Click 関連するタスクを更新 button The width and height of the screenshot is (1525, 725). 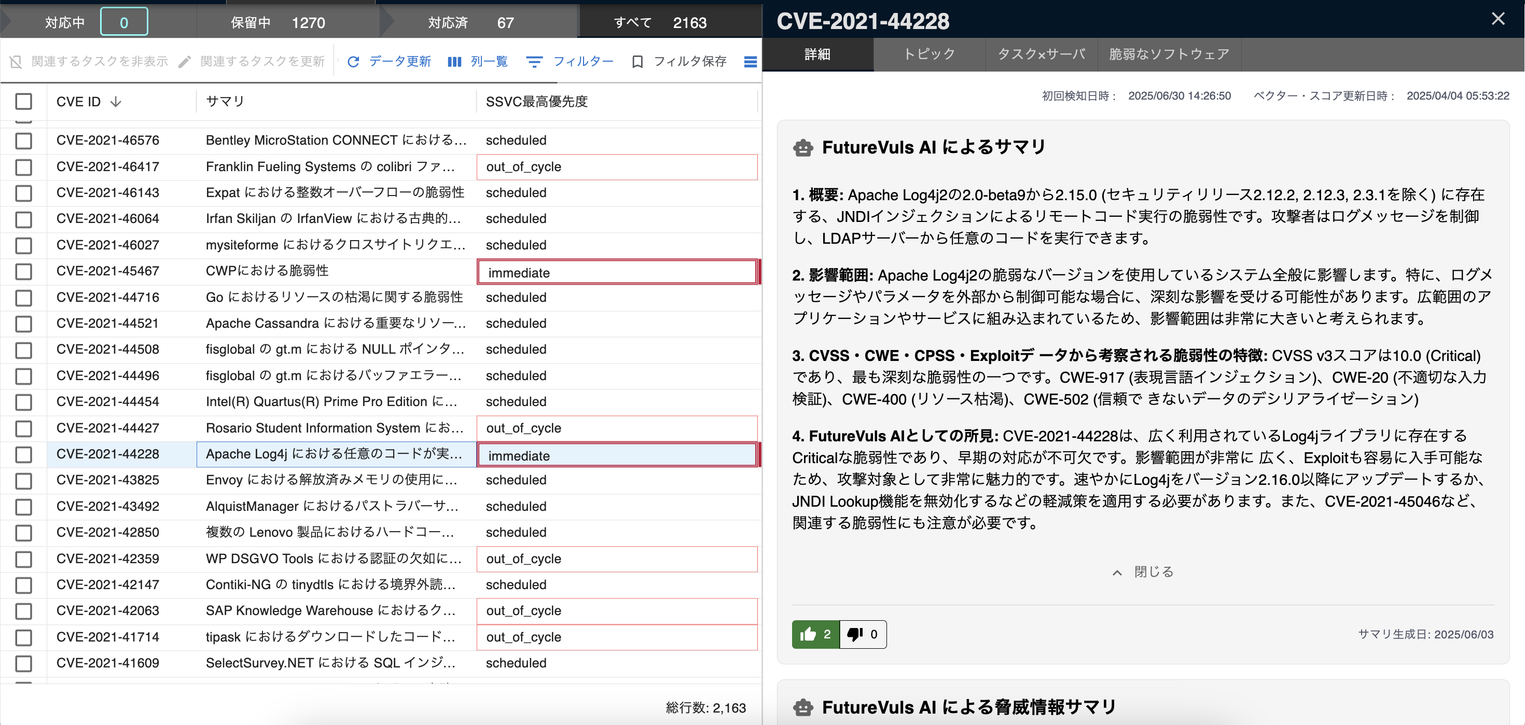click(252, 62)
